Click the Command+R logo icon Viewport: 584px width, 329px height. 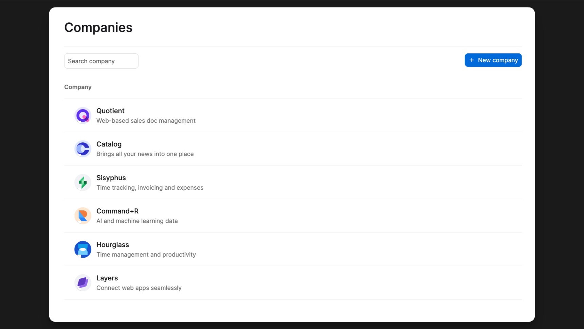point(83,216)
